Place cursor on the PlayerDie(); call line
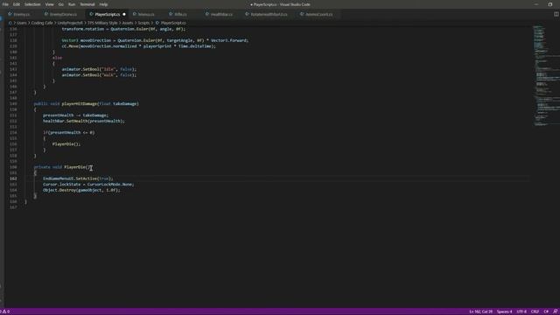The image size is (560, 315). [66, 144]
